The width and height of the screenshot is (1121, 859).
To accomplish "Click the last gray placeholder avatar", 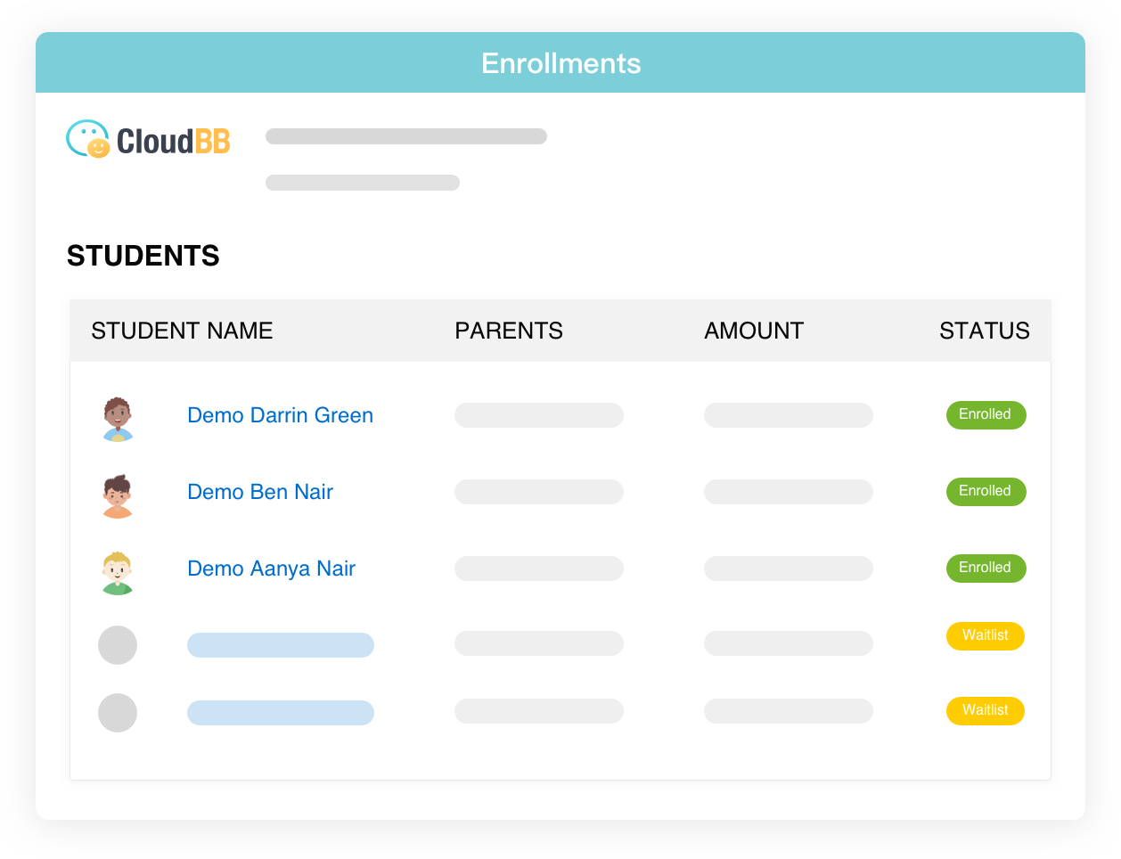I will pyautogui.click(x=118, y=713).
